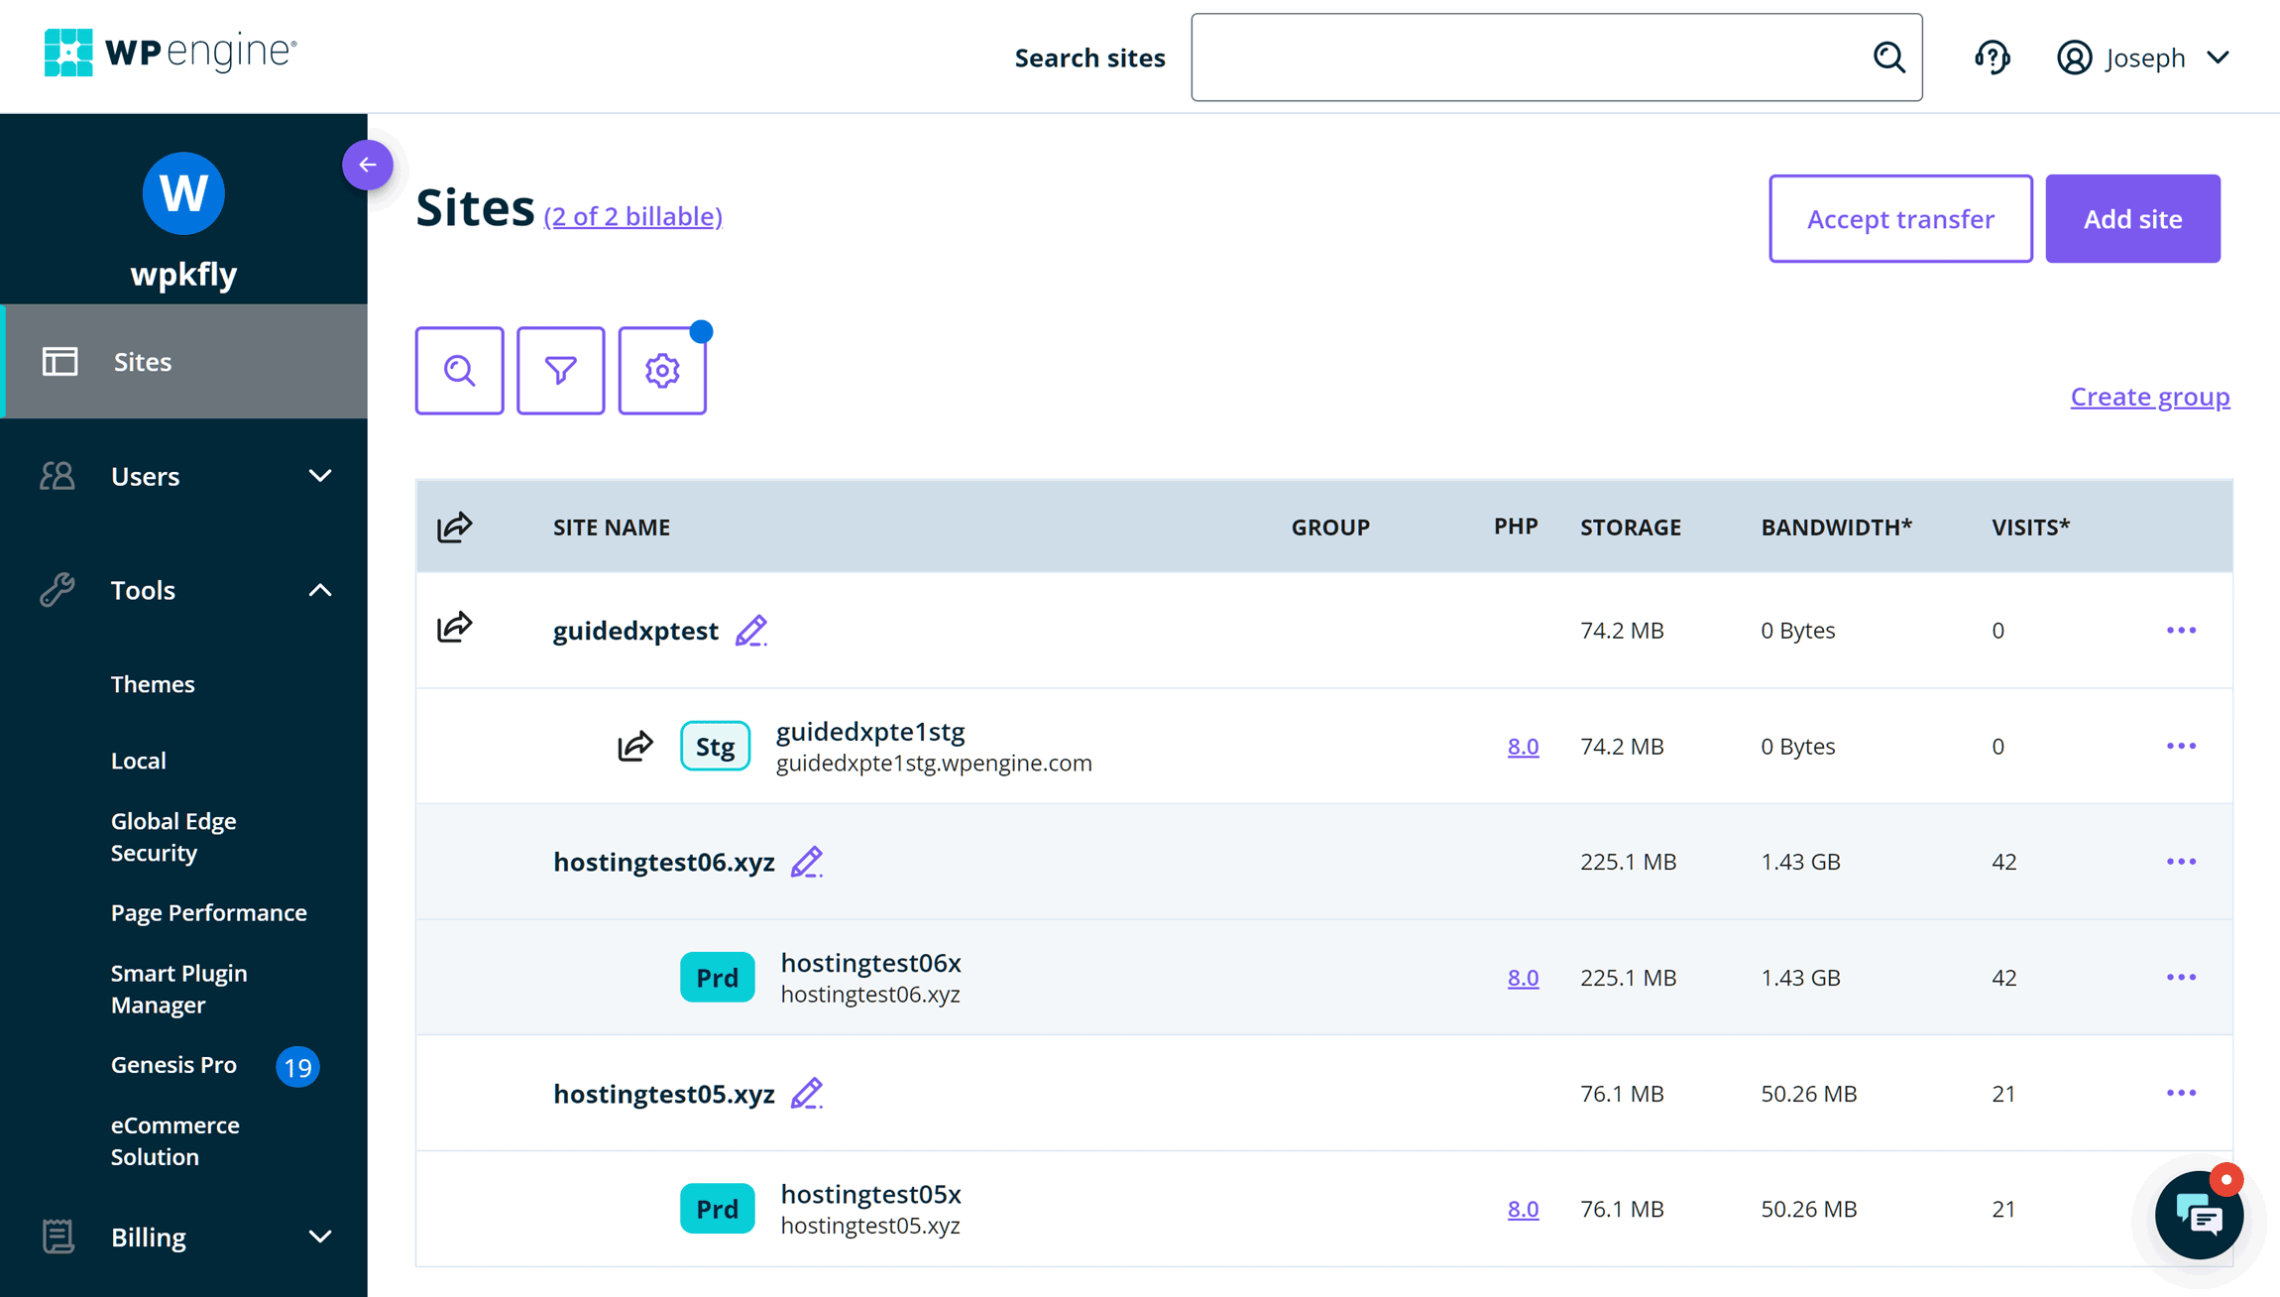Go to Sites in the sidebar

click(184, 362)
